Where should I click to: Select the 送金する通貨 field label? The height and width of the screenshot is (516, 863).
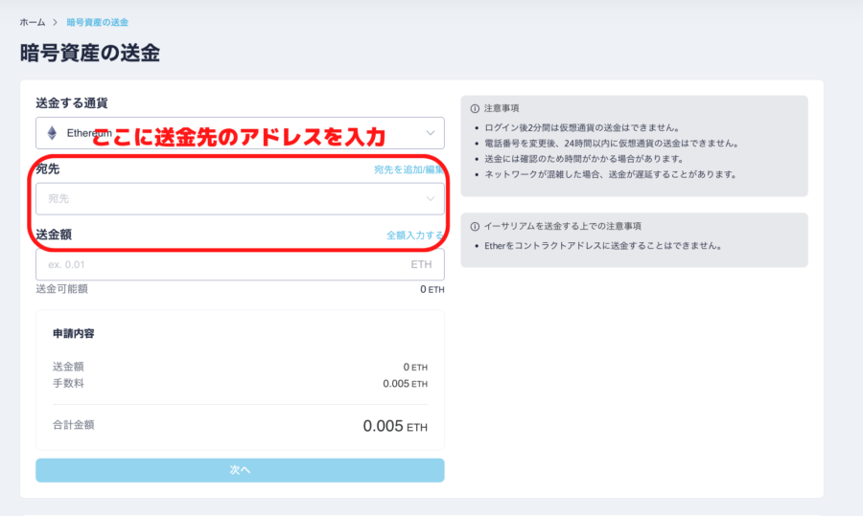click(x=72, y=102)
